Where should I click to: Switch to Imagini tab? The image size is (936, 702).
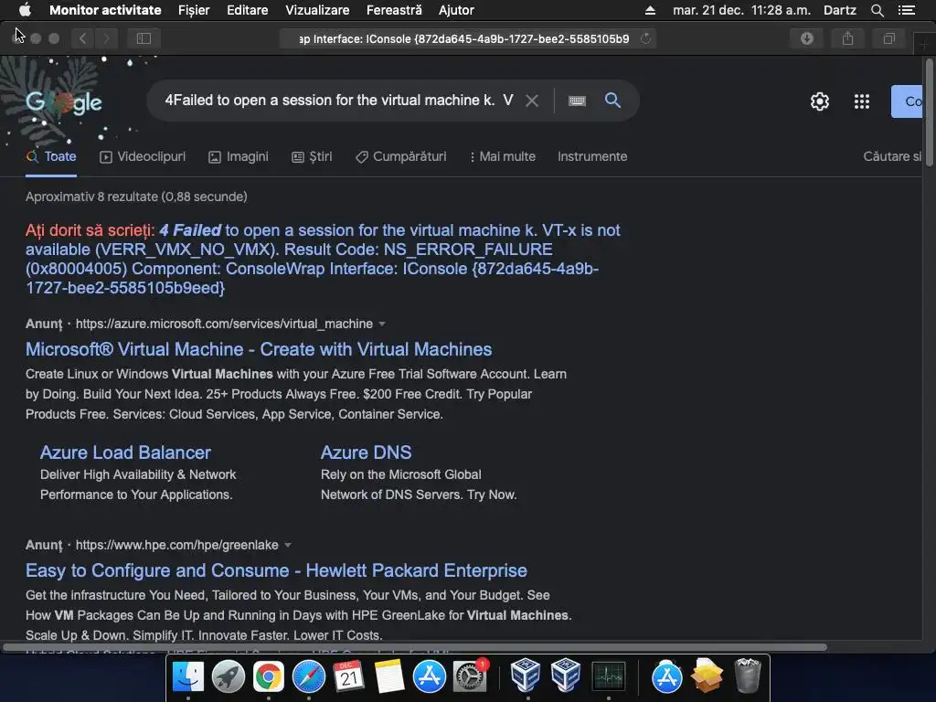coord(239,157)
